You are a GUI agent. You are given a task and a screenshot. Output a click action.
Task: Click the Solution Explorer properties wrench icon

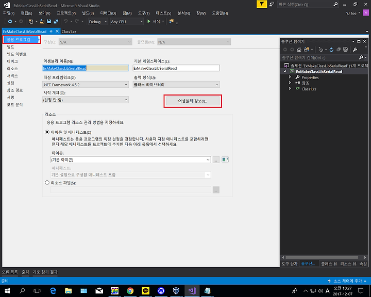[355, 50]
